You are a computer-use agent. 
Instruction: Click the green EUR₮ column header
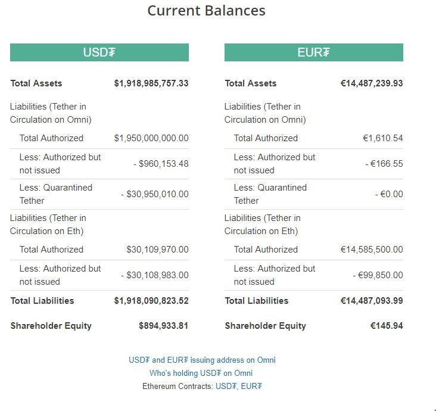[313, 52]
